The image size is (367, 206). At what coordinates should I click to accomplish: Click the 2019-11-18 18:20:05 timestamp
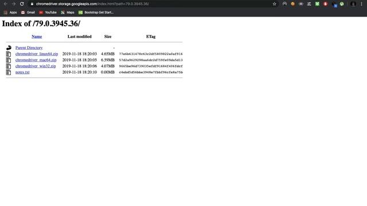[x=80, y=60]
